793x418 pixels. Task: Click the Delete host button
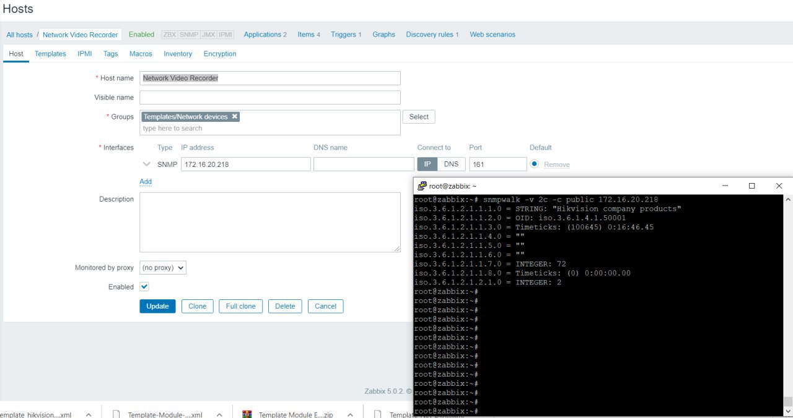pos(285,306)
